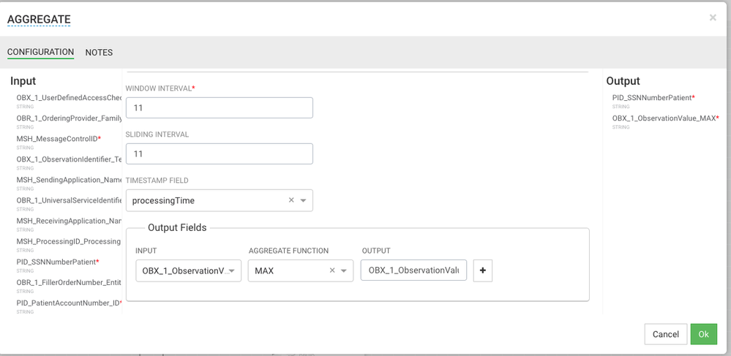Viewport: 731px width, 356px height.
Task: Close the Aggregate dialog with X
Action: 712,18
